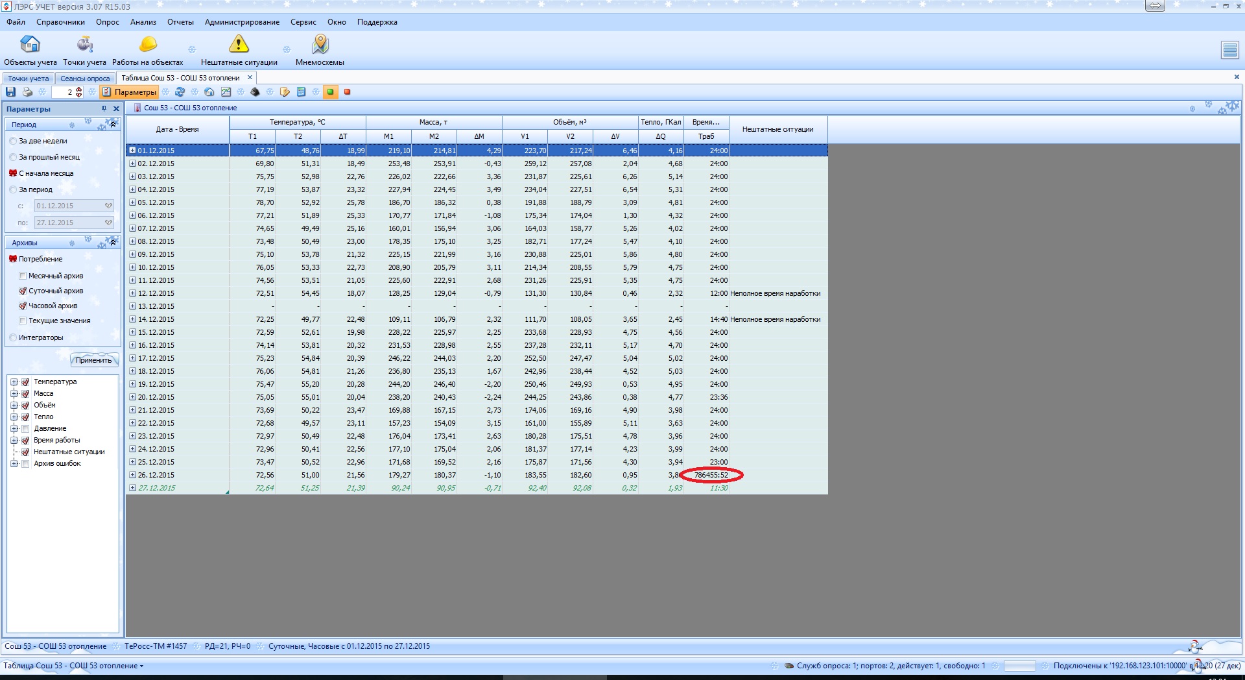Select the За период option
The width and height of the screenshot is (1245, 680).
click(x=13, y=189)
